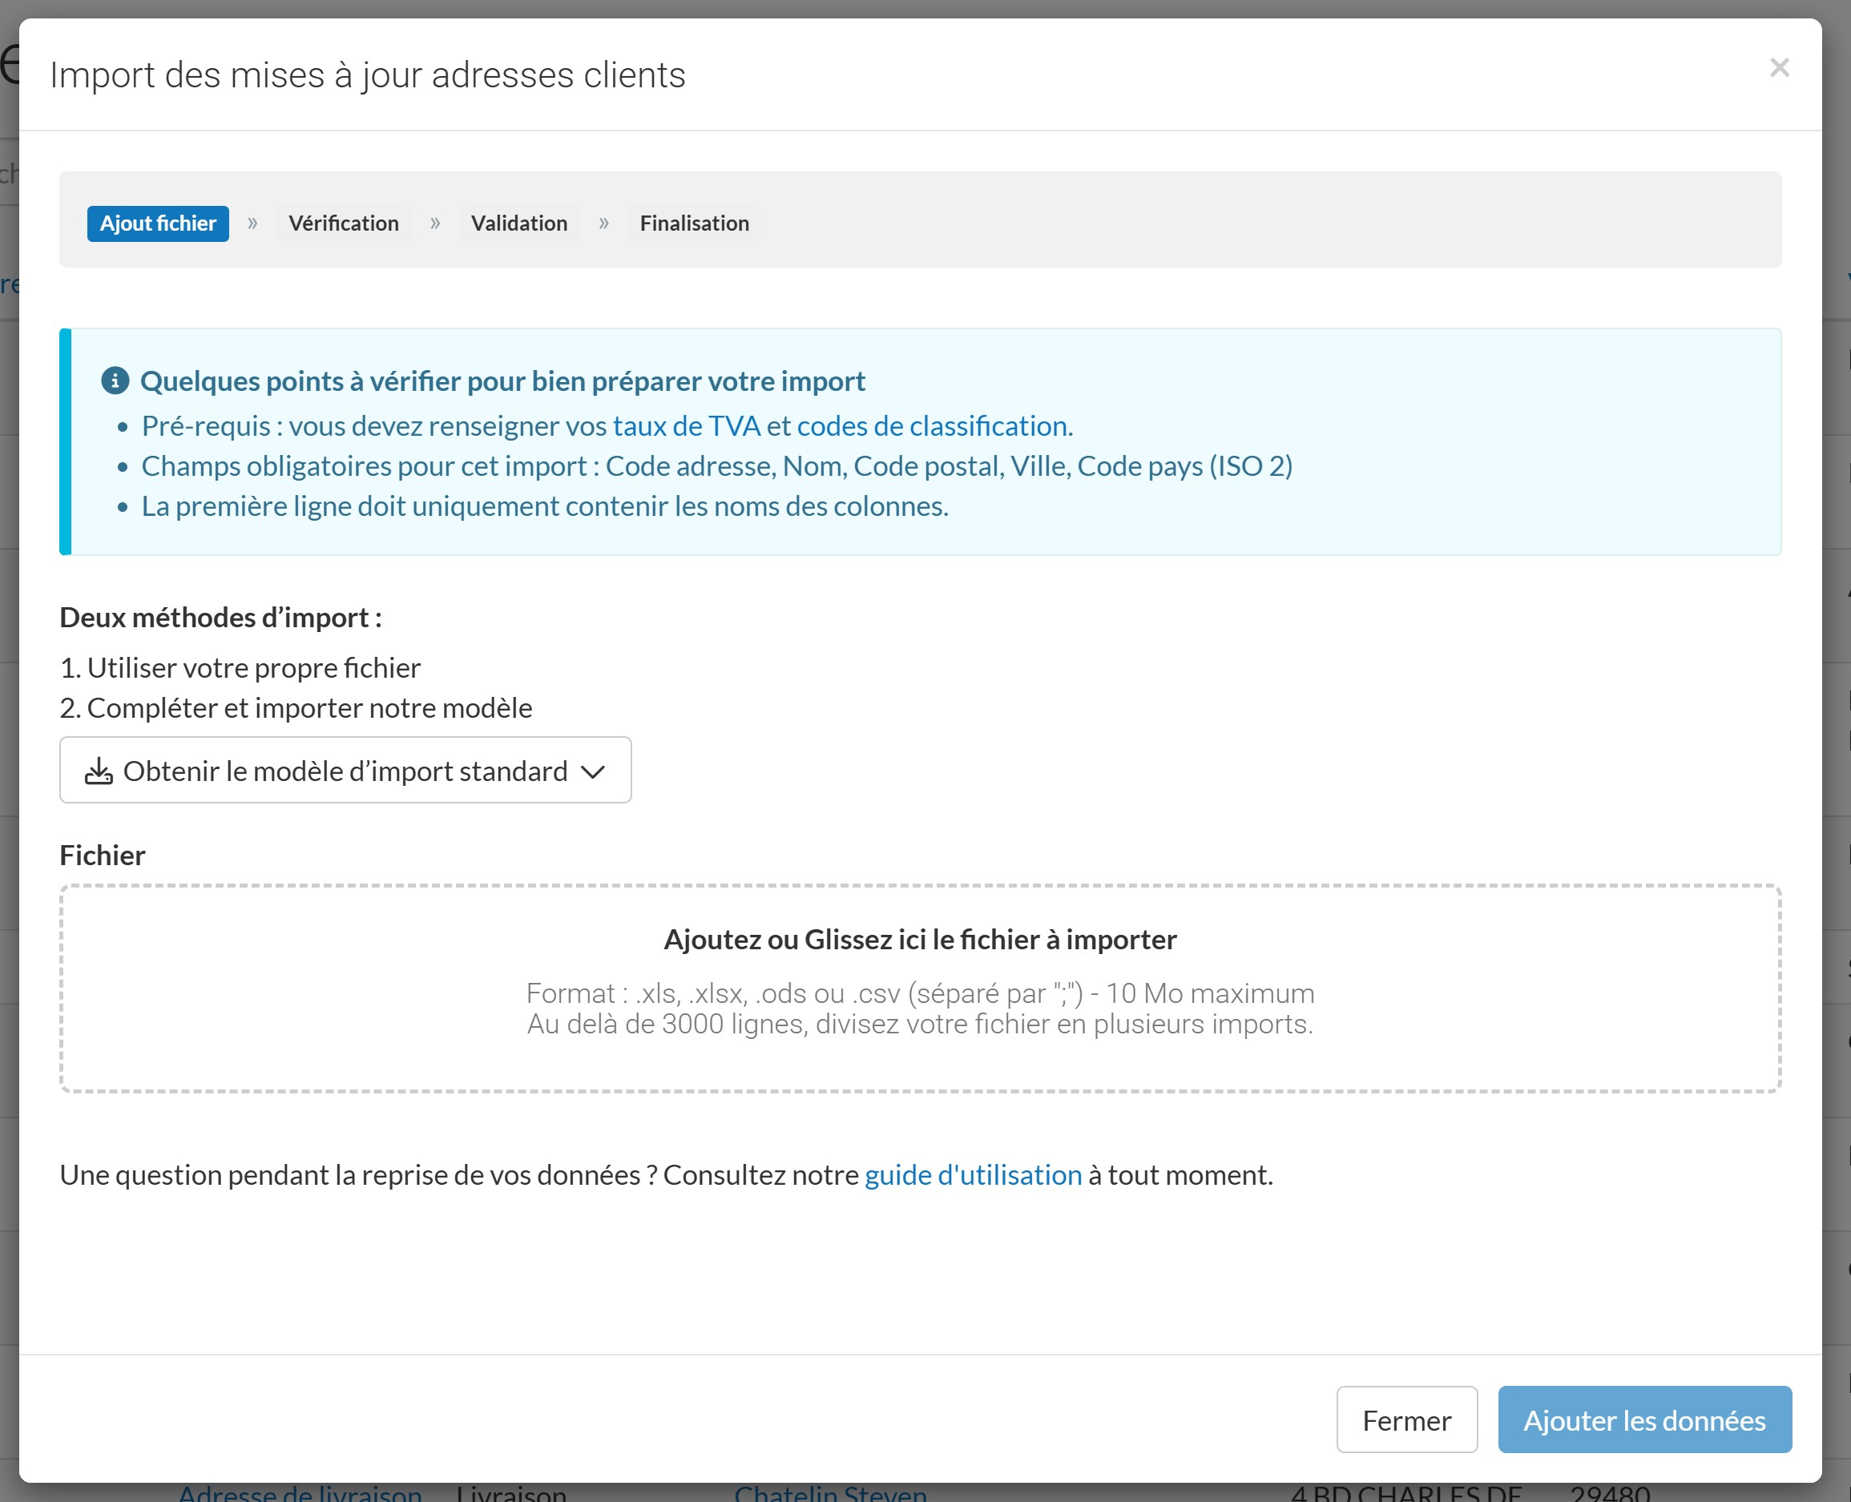1851x1502 pixels.
Task: Open the 'codes de classification' link
Action: pos(932,425)
